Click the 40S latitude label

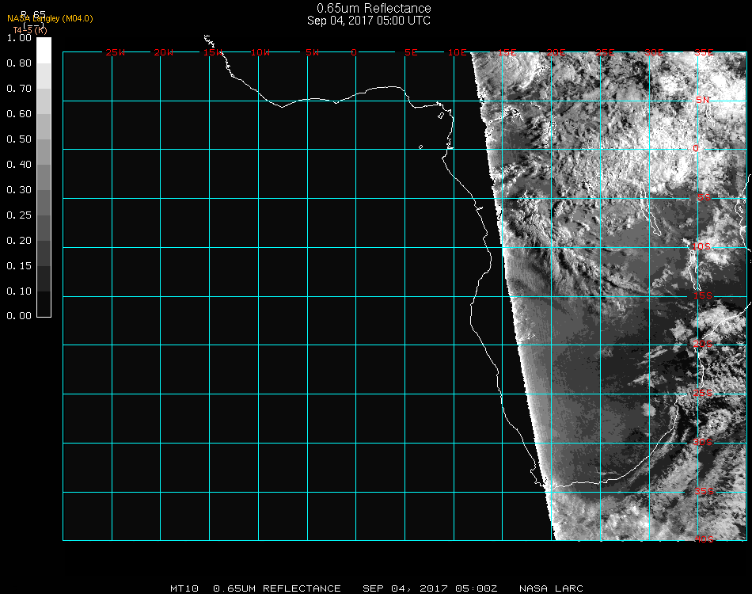[704, 539]
